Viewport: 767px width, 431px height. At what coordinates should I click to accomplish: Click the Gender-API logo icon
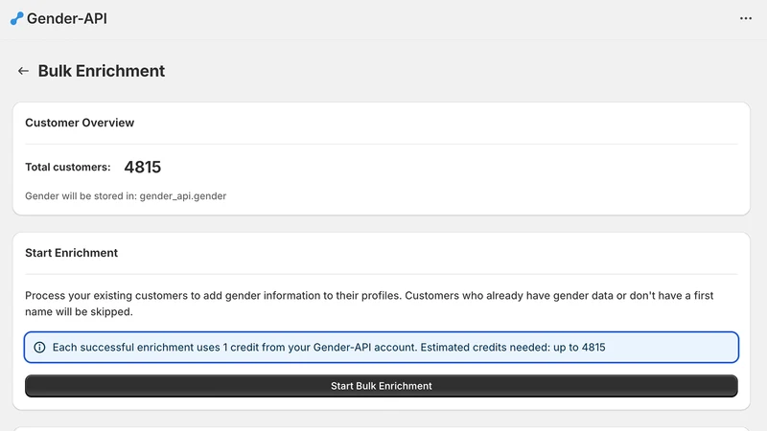[16, 18]
